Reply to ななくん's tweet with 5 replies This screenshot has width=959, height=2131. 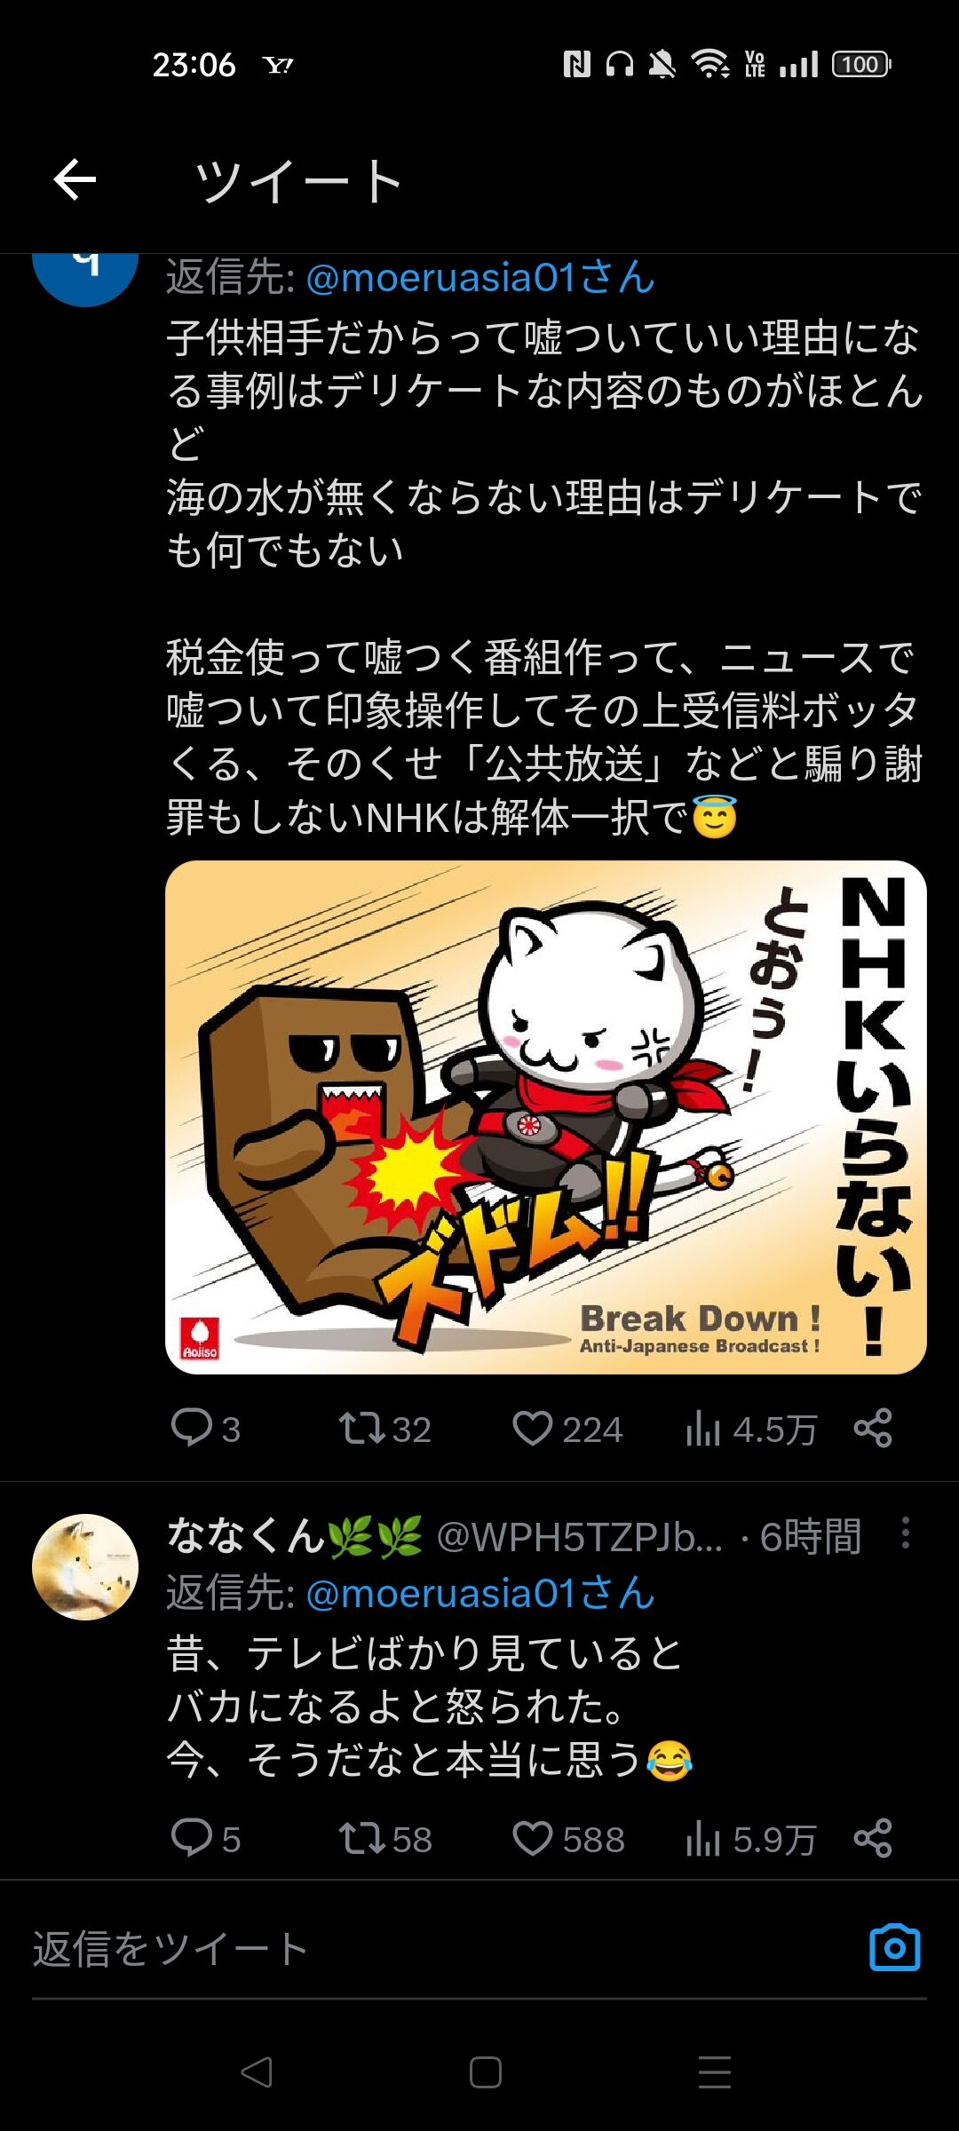pyautogui.click(x=205, y=1839)
